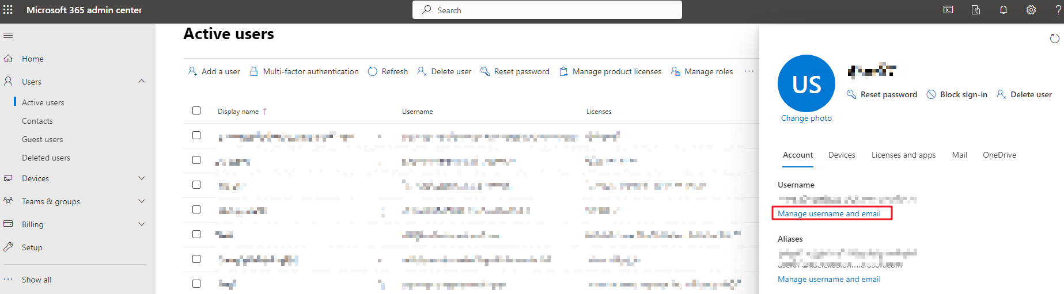This screenshot has width=1064, height=294.
Task: Switch to the Devices tab in panel
Action: 842,155
